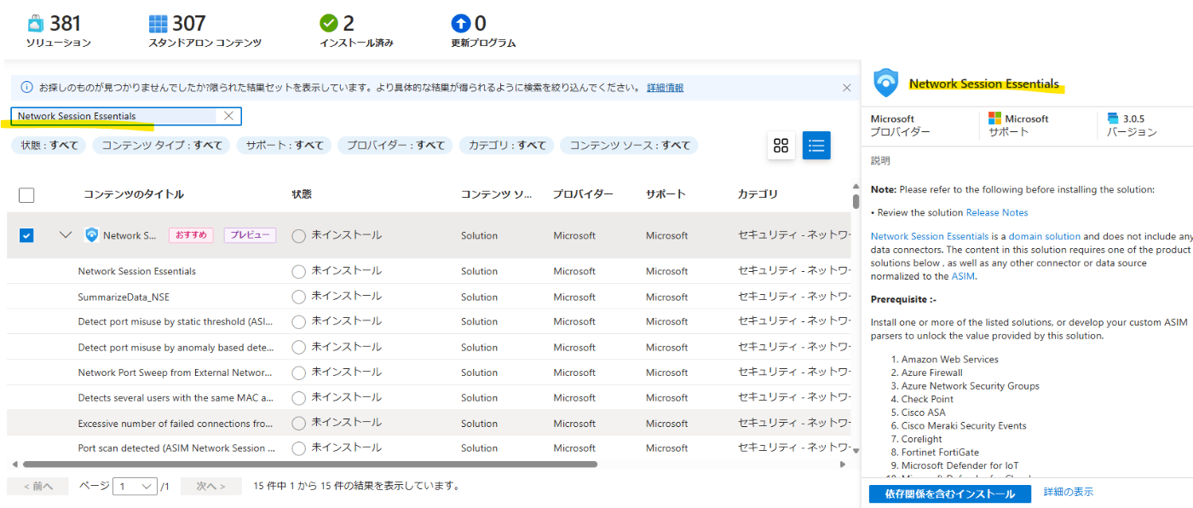Sort by プロバイダー column header
The height and width of the screenshot is (508, 1193).
[583, 194]
